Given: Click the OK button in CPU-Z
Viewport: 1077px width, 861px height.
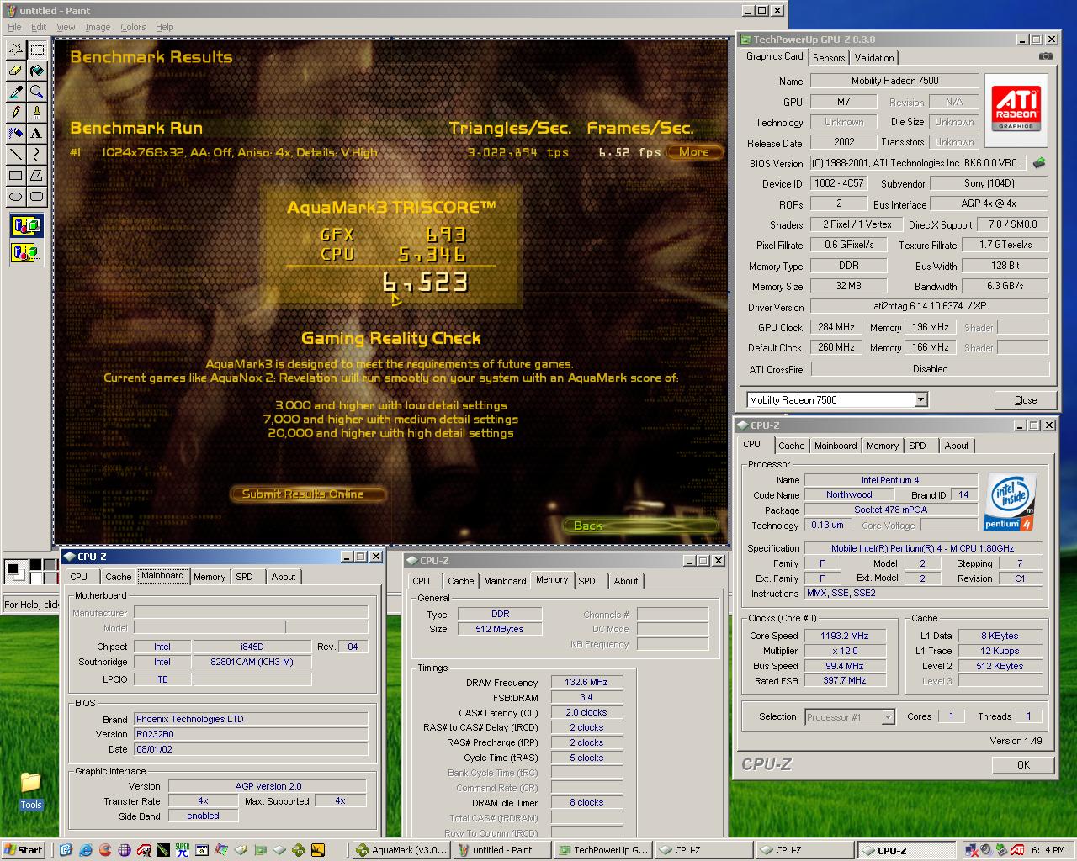Looking at the screenshot, I should pyautogui.click(x=1023, y=764).
